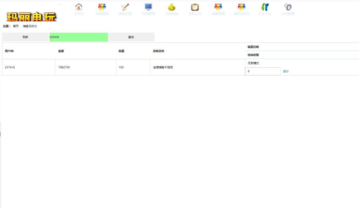
Task: Open the 客服管理 people icon
Action: (x=218, y=7)
